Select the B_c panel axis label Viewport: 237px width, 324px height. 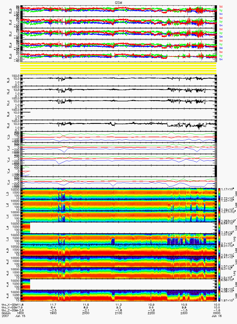[11, 34]
